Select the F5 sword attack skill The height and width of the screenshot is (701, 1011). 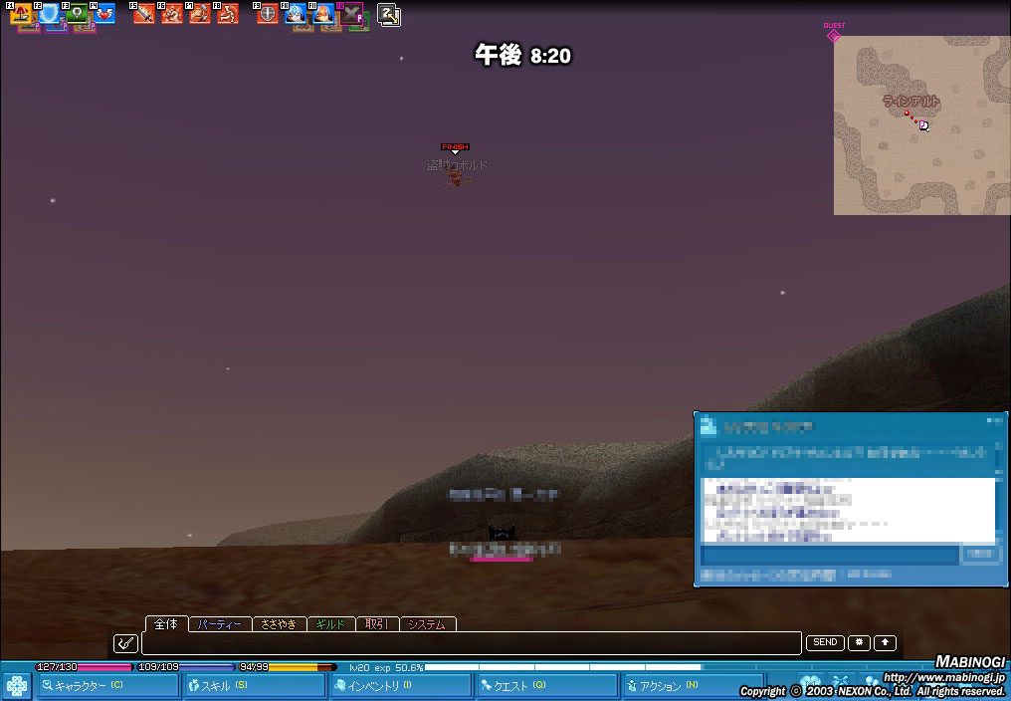(x=144, y=14)
